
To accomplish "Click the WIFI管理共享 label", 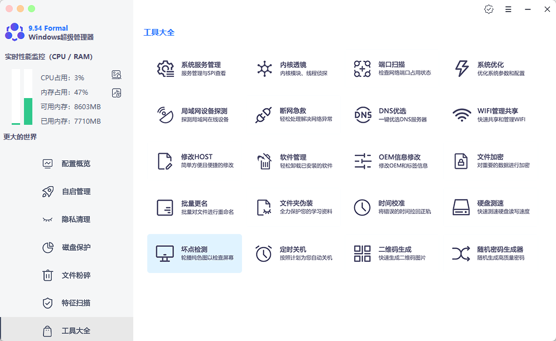I will [497, 111].
